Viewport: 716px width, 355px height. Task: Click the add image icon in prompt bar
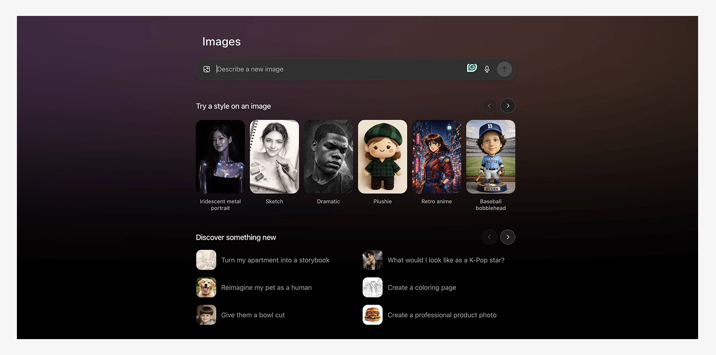point(207,69)
